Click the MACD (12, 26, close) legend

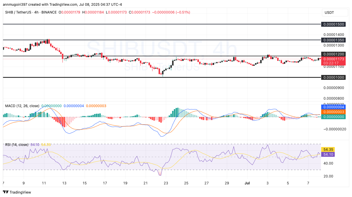click(22, 106)
